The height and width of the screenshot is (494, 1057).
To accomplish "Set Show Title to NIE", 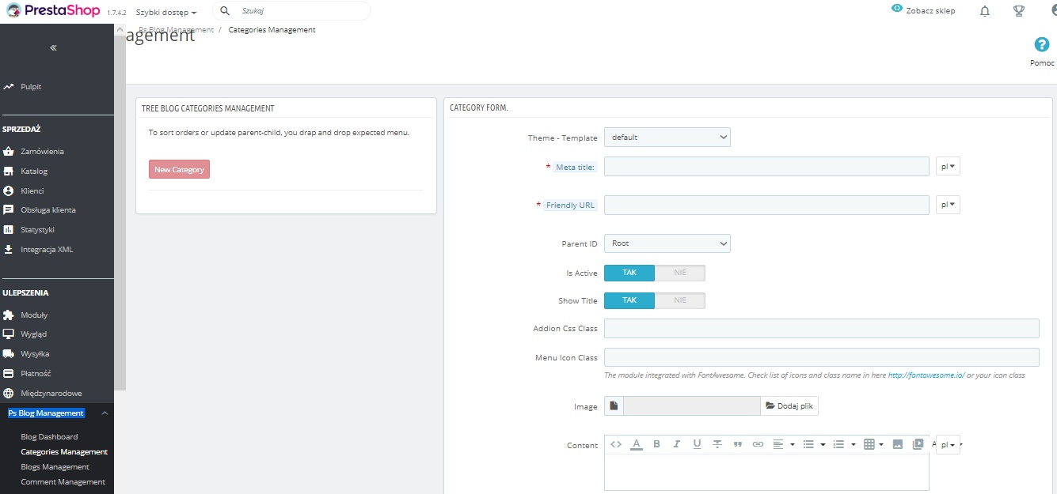I will [680, 300].
